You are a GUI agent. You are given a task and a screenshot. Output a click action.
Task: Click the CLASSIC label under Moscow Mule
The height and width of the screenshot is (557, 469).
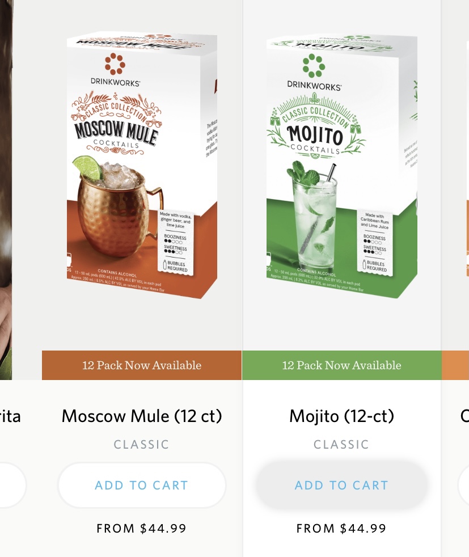click(x=142, y=444)
